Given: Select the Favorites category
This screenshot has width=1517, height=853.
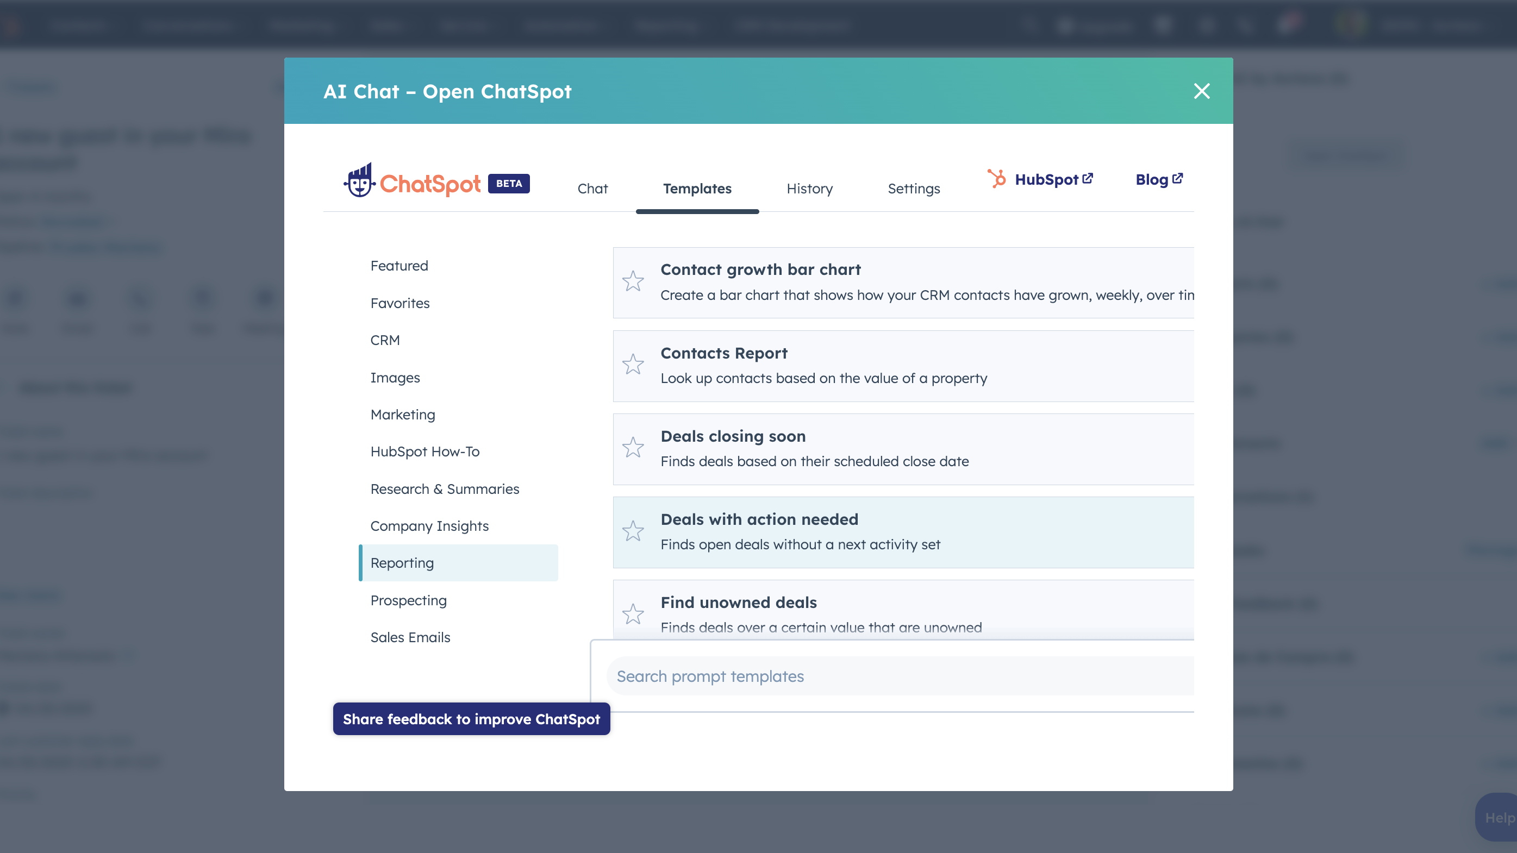Looking at the screenshot, I should coord(400,303).
